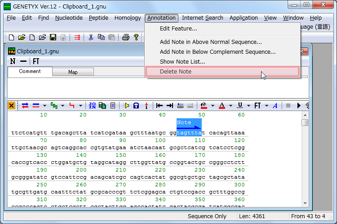Click the jump-to-start arrow icon
The image size is (337, 224).
tap(160, 105)
